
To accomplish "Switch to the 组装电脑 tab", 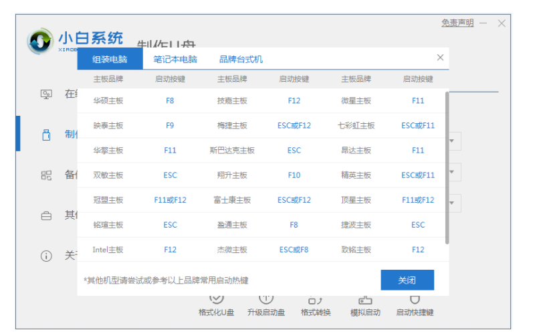I will pyautogui.click(x=110, y=59).
